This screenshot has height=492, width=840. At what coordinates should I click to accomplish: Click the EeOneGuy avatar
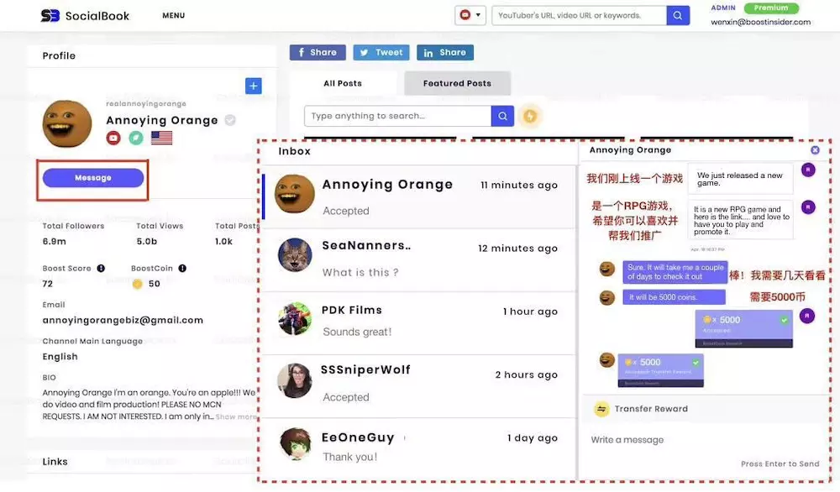coord(295,444)
